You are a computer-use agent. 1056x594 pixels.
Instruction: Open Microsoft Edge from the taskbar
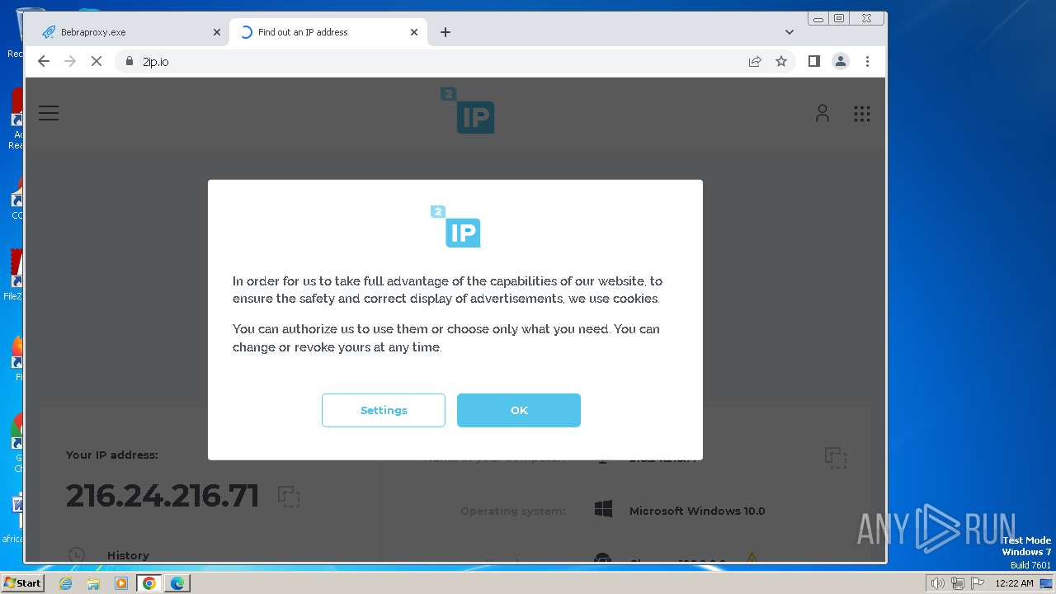(177, 583)
